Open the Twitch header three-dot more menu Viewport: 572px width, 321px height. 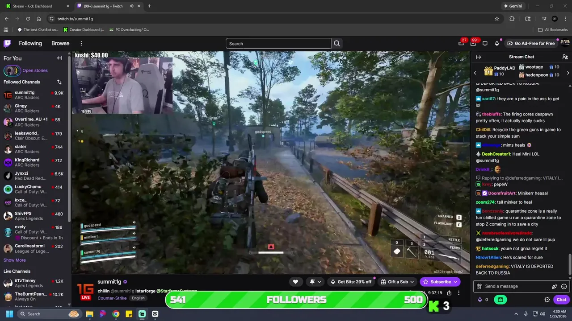tap(81, 43)
